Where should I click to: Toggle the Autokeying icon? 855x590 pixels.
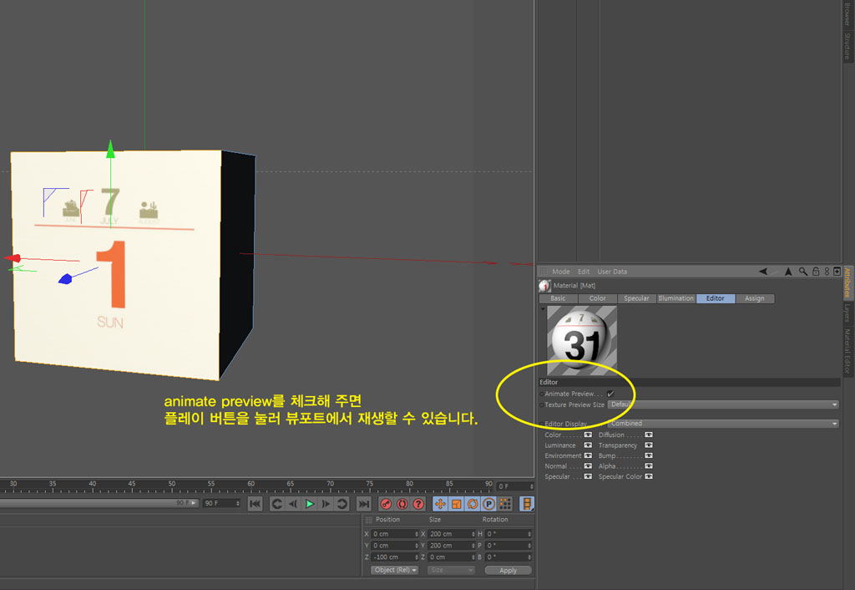[x=402, y=504]
